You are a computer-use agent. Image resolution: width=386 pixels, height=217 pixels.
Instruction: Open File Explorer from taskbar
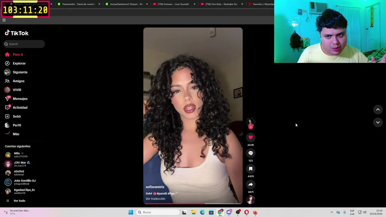tap(193, 212)
